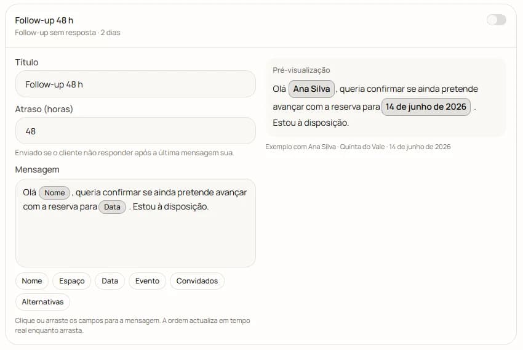Viewport: 523px width, 350px height.
Task: Click the 'Exemplo com Ana Silva' caption
Action: point(358,147)
